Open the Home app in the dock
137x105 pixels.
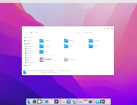click(x=64, y=101)
